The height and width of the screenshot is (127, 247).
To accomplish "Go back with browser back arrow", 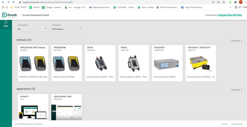I will (x=3, y=2).
